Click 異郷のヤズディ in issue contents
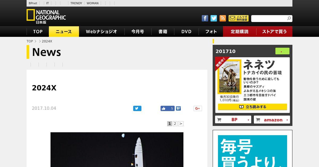Viewport: 319px width, 167px height. click(x=254, y=87)
